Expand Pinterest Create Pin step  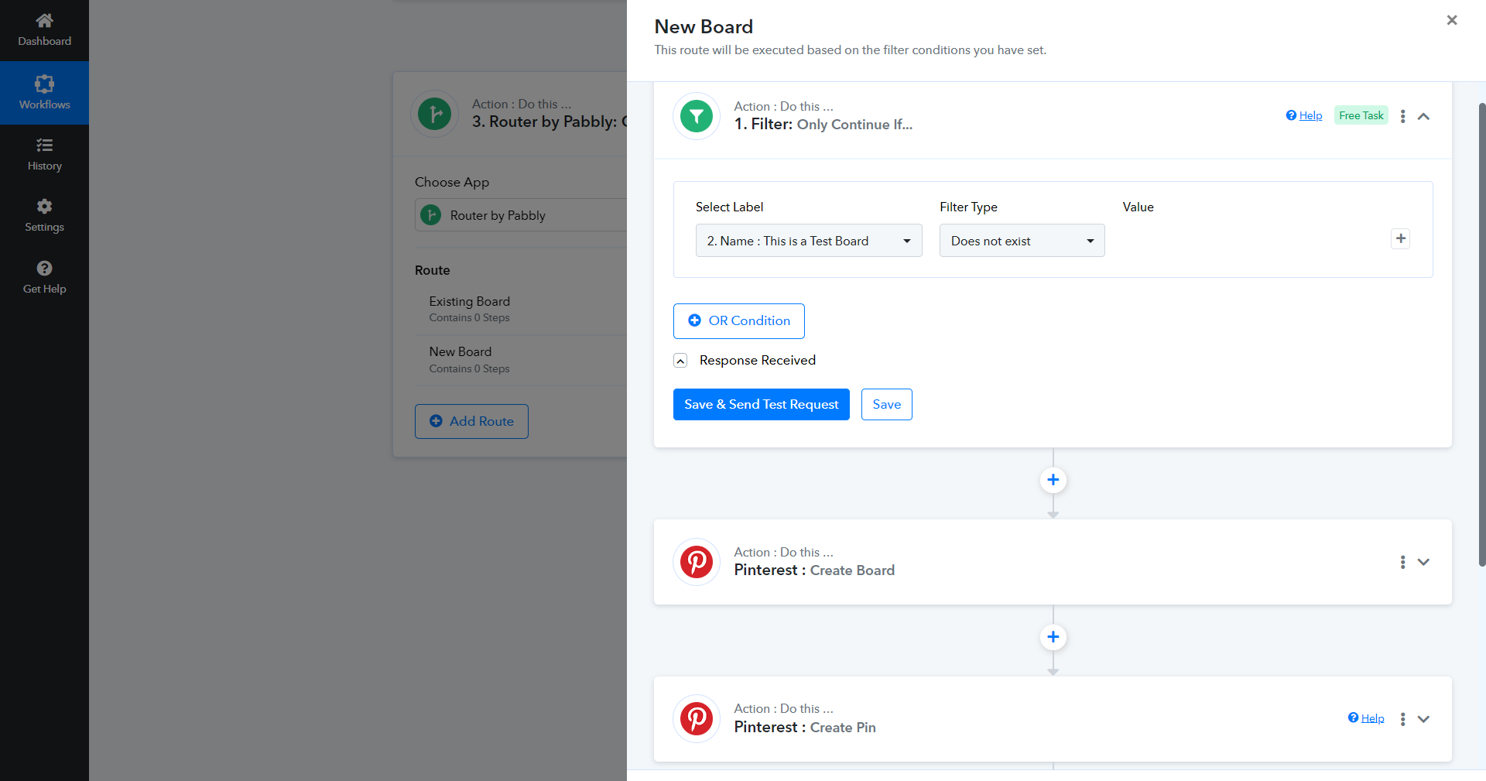(x=1423, y=719)
